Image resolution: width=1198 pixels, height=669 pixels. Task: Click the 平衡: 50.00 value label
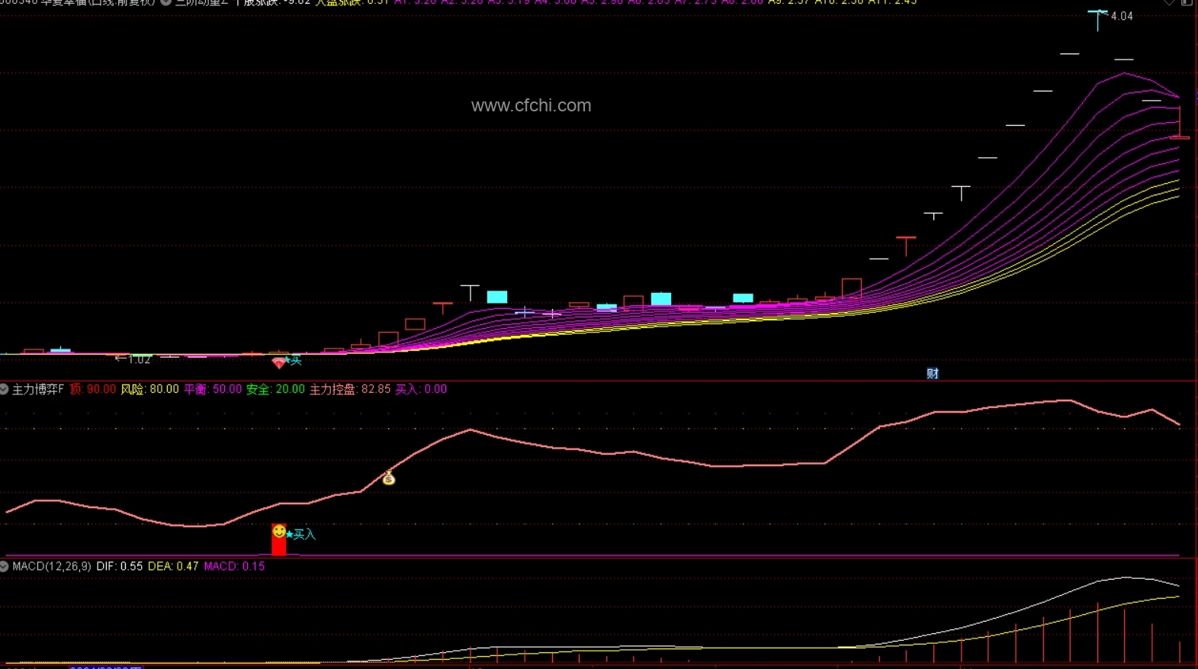[x=213, y=389]
